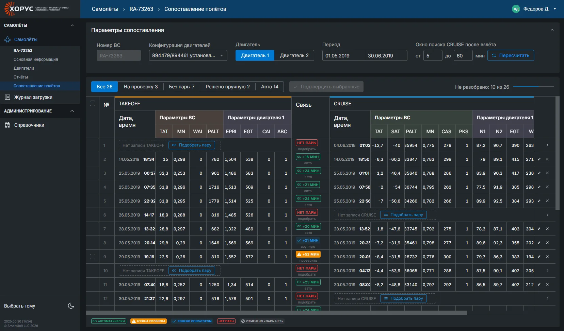This screenshot has height=331, width=564.
Task: Open Основная информация in the sidebar
Action: tap(36, 59)
